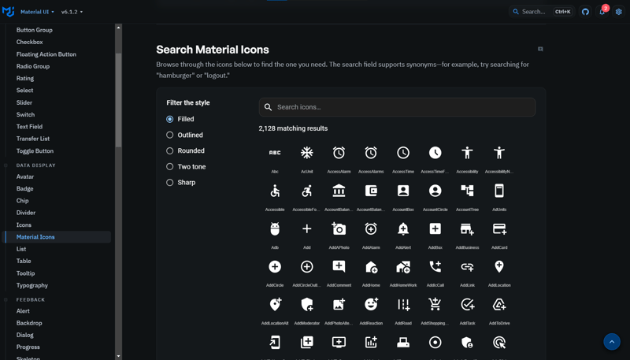Open the Badge sidebar item
This screenshot has width=630, height=360.
tap(24, 189)
